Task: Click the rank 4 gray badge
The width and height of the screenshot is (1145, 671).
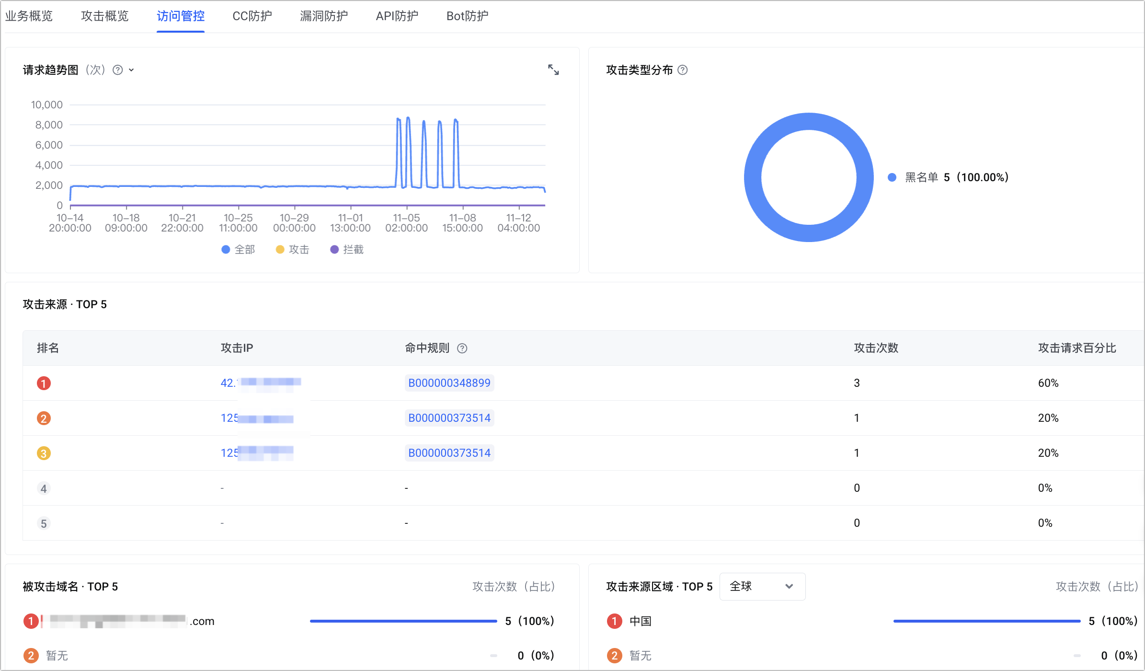Action: [x=44, y=488]
